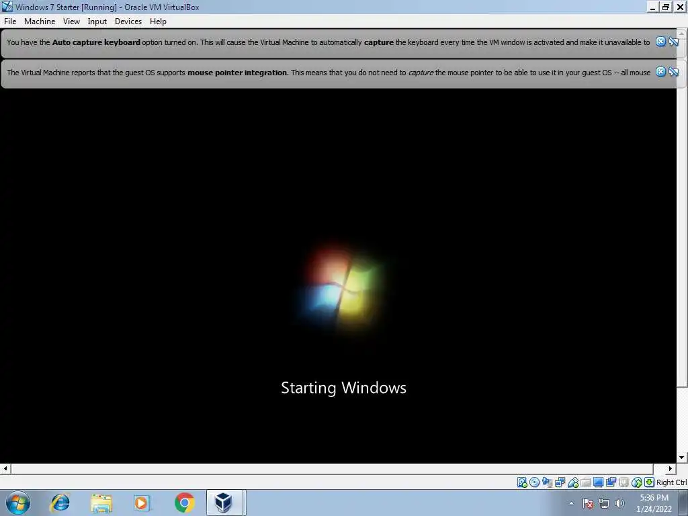Open the Windows Start menu
The image size is (688, 516).
tap(18, 503)
